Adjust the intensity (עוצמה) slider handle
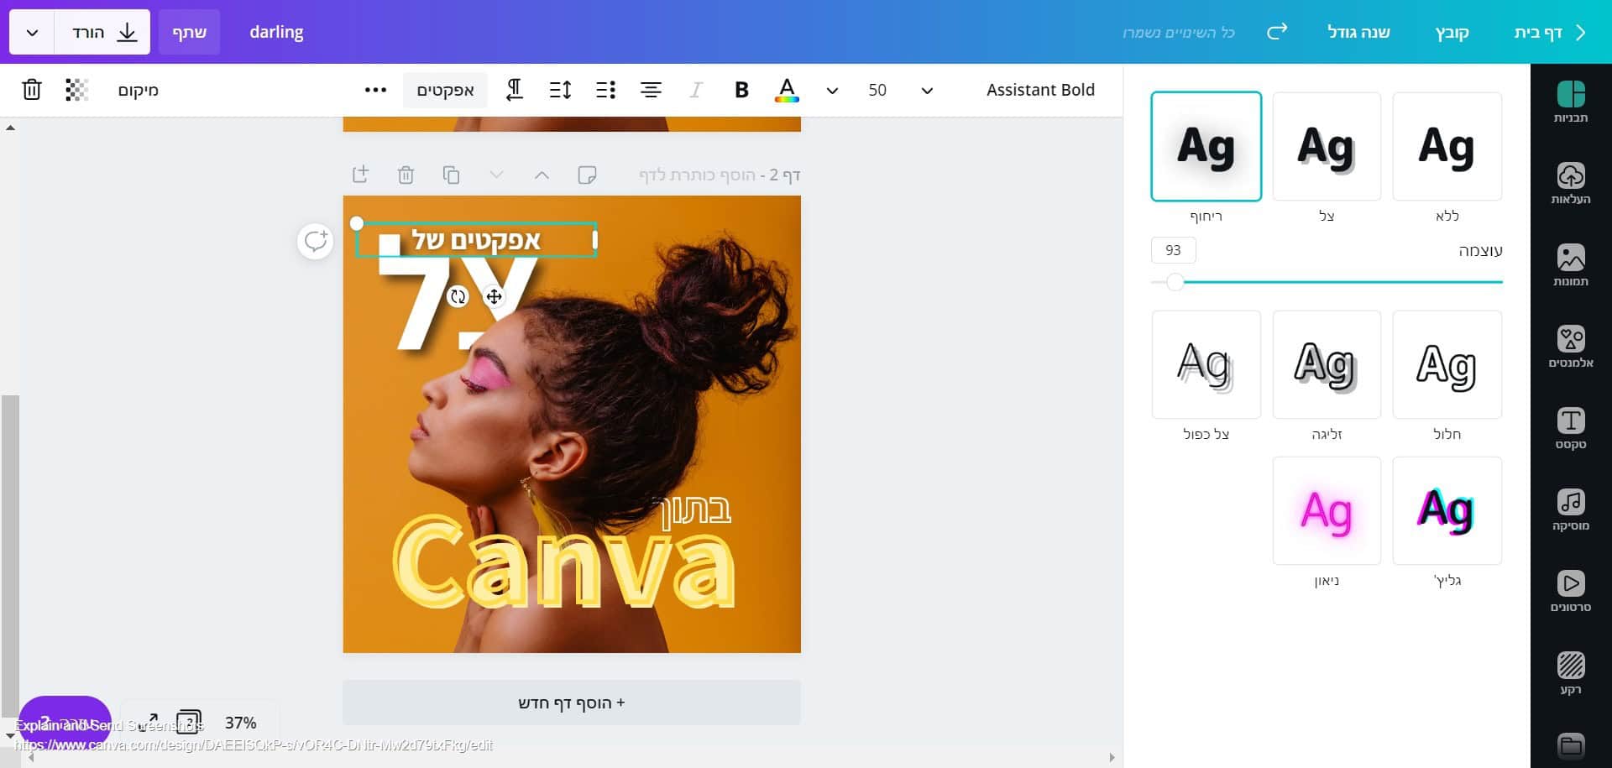Screen dimensions: 1612x768 1175,282
